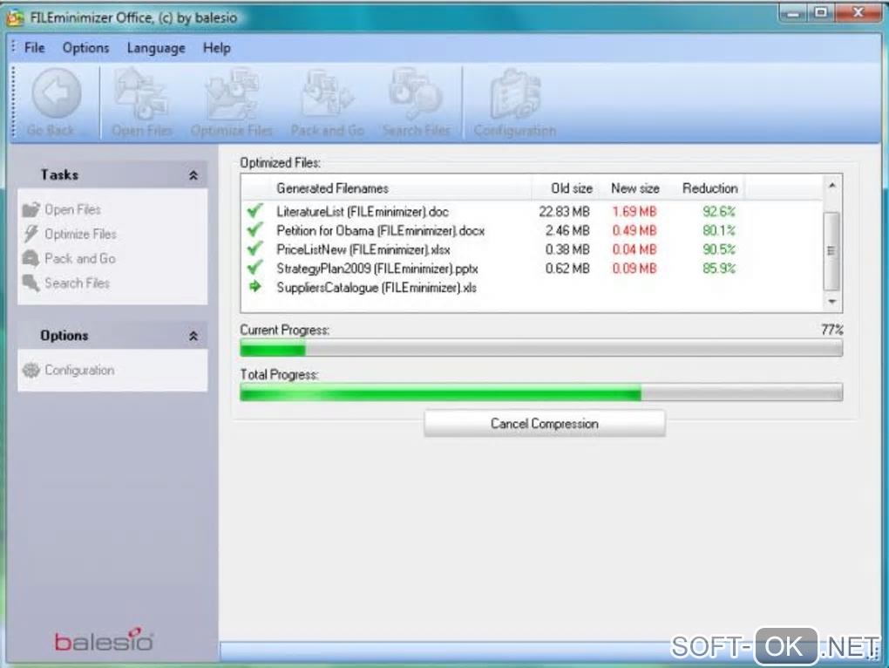This screenshot has height=668, width=889.
Task: Select Petition for Obama (FILEminimizer).docx row
Action: [532, 230]
